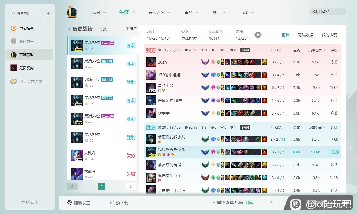This screenshot has height=214, width=357.
Task: Open the 筛选 filter
Action: click(x=131, y=29)
